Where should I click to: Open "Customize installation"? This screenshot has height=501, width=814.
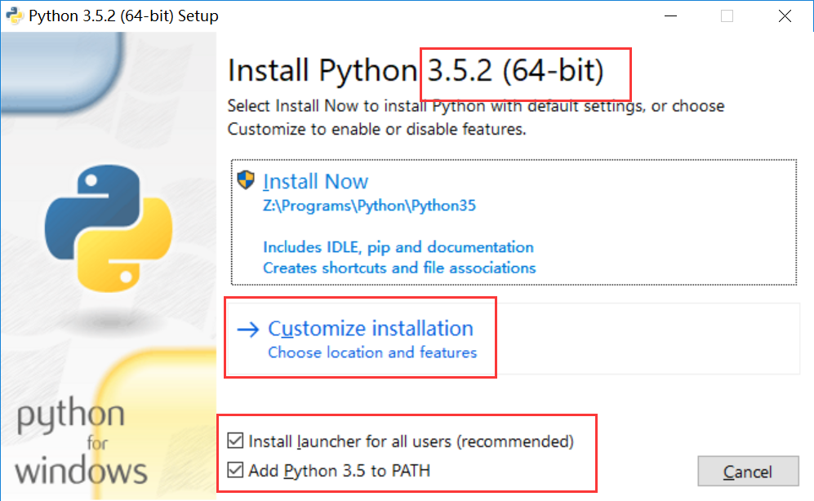click(371, 328)
